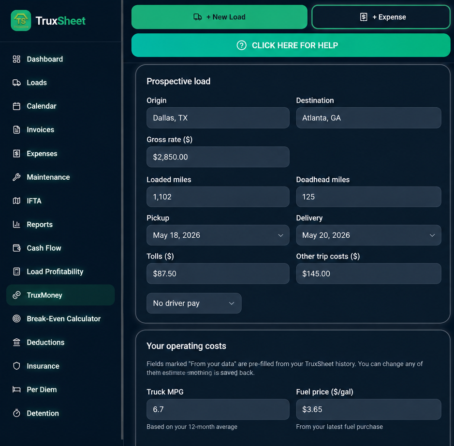454x446 pixels.
Task: Click the Fuel price field $3.65
Action: 368,410
